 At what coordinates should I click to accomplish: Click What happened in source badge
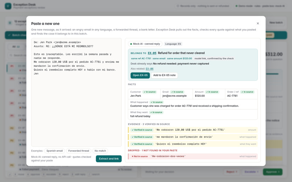coord(157,102)
